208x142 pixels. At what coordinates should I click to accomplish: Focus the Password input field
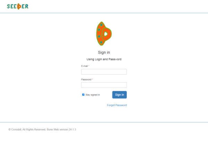[104, 85]
